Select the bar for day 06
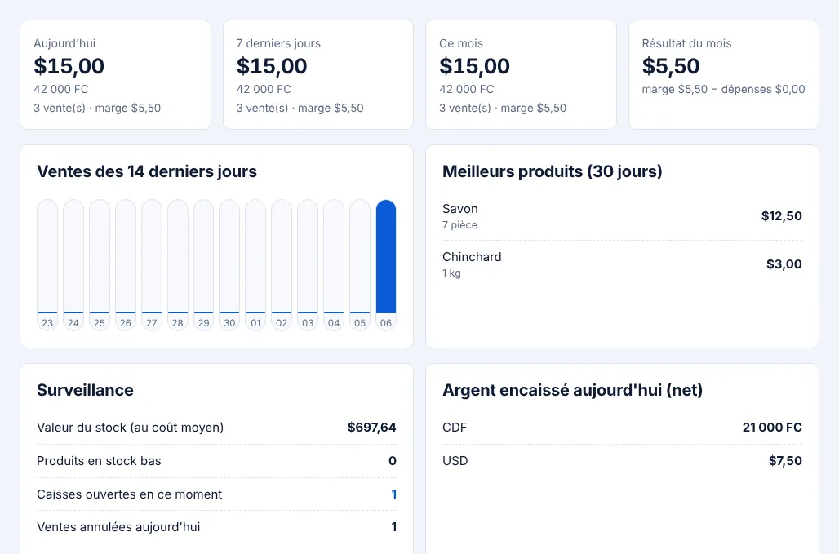 (x=386, y=265)
